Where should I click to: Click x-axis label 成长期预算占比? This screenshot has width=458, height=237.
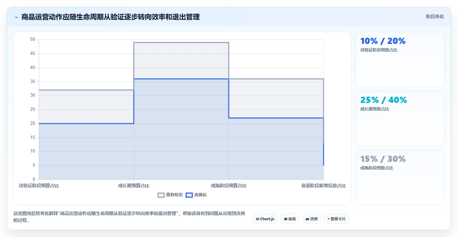pos(134,186)
